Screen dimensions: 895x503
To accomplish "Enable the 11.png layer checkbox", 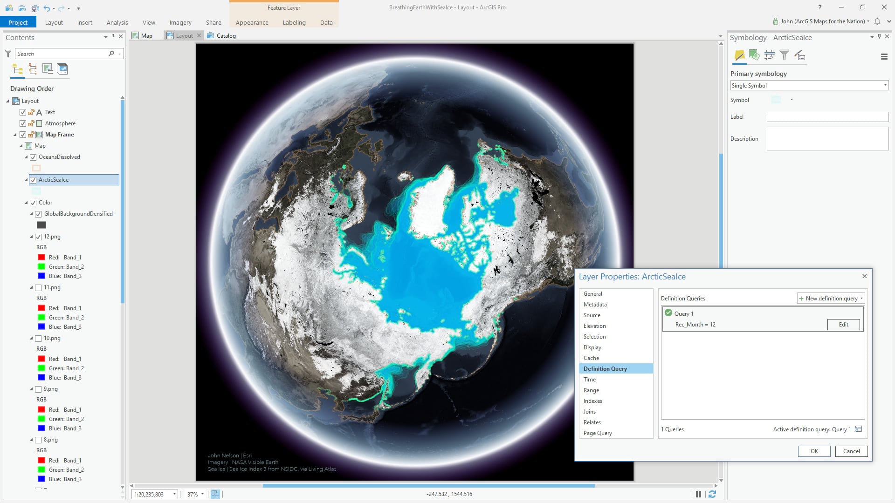I will [x=38, y=287].
